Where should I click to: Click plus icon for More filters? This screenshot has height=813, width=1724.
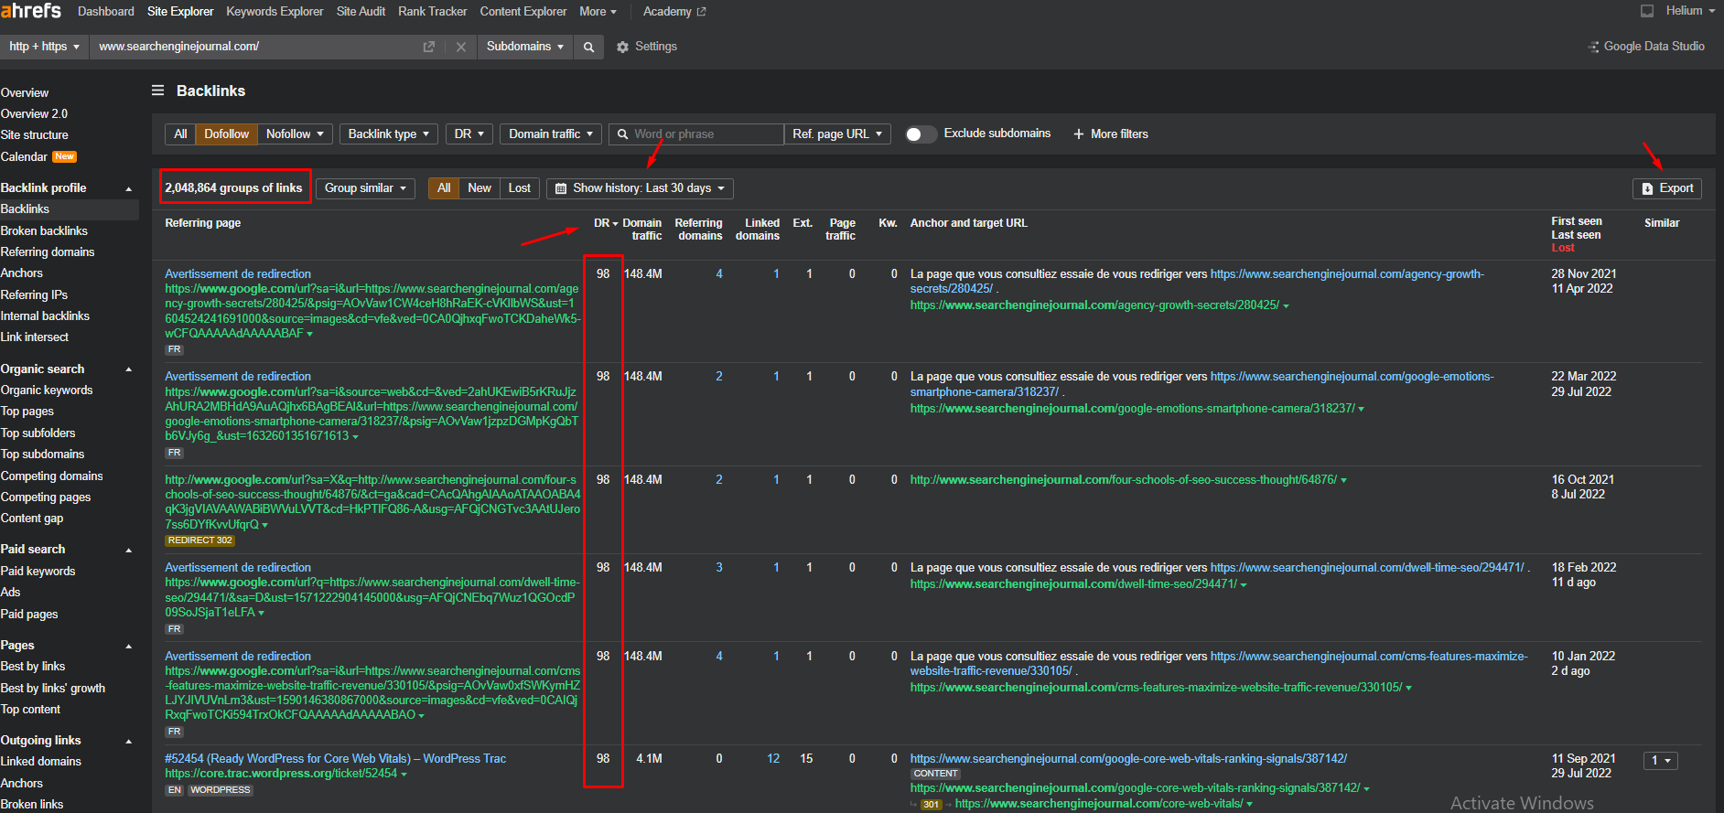[1079, 134]
